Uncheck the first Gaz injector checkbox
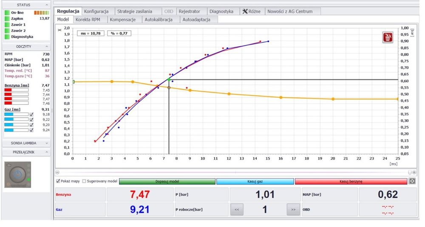The height and width of the screenshot is (227, 425). click(x=32, y=115)
